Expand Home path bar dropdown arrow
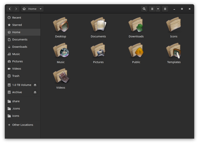 click(x=40, y=9)
